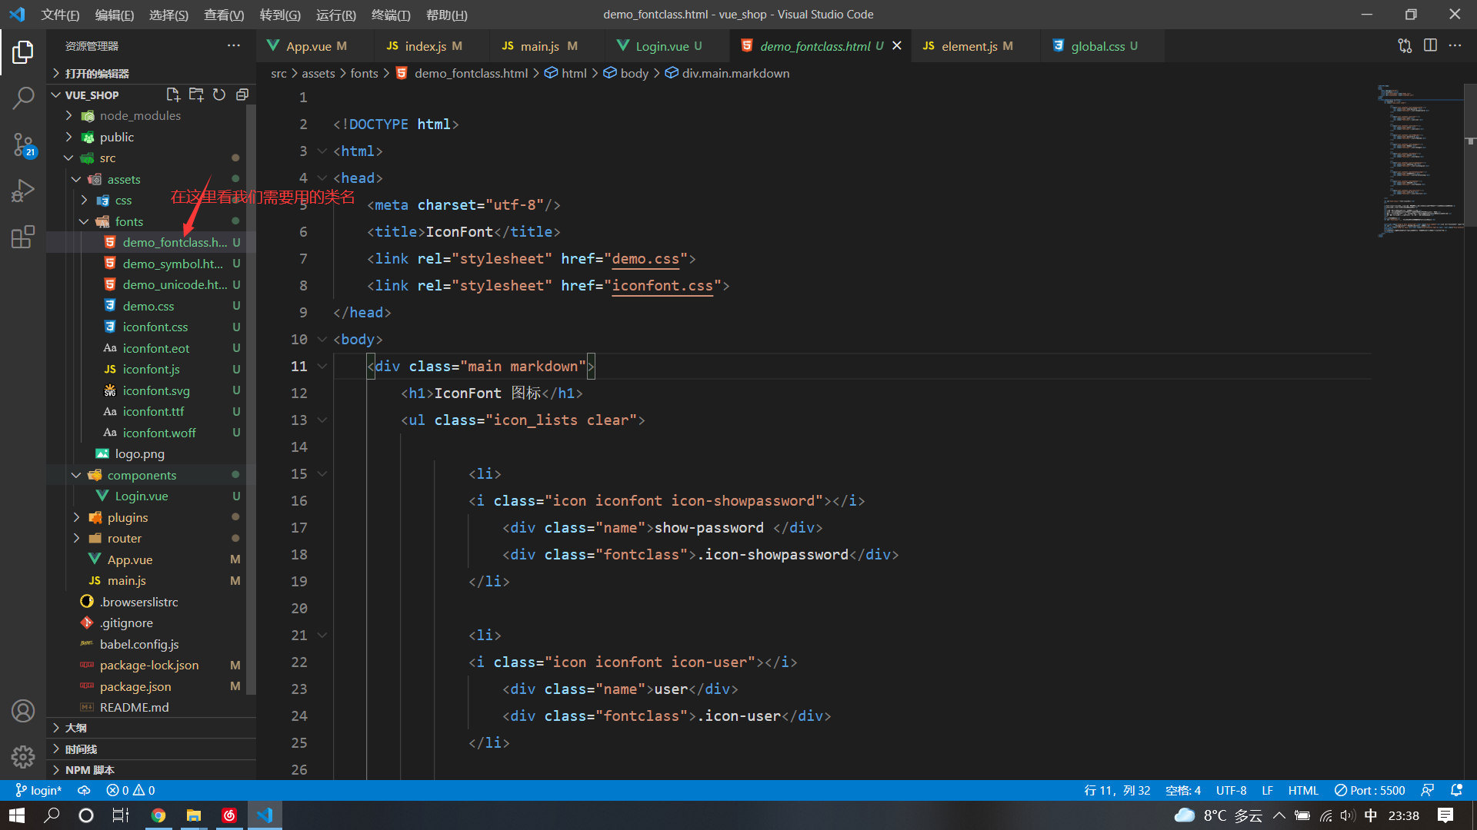Open the notifications bell in status bar

1456,790
